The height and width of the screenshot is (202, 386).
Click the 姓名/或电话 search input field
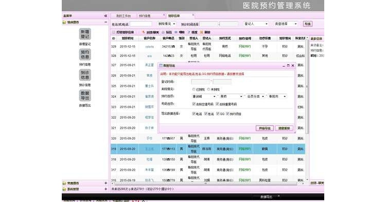click(x=141, y=24)
